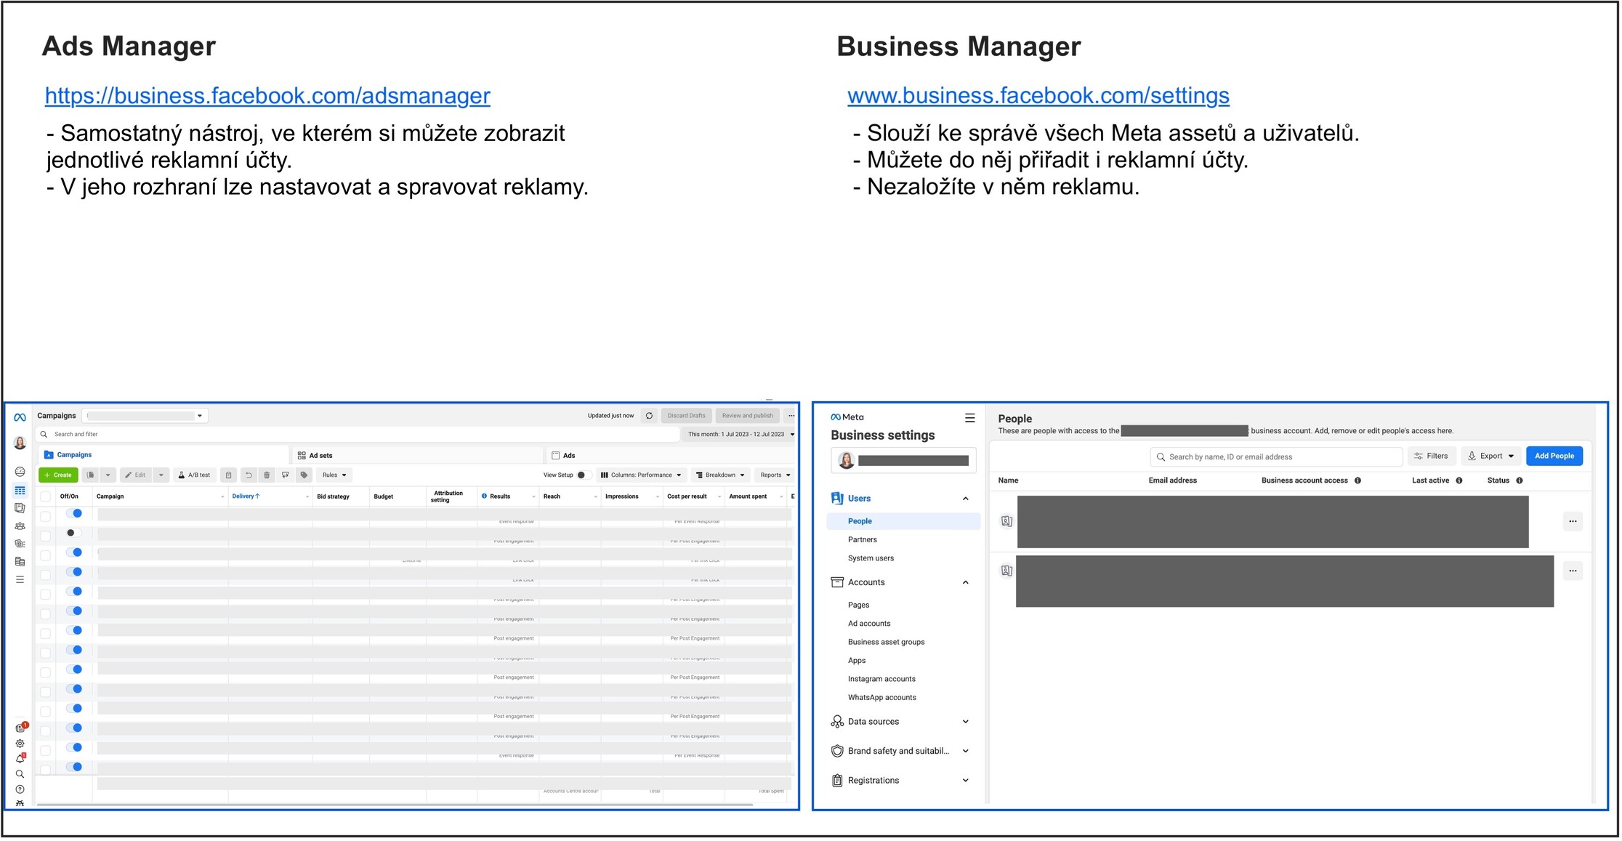Open the This month date range dropdown

pyautogui.click(x=741, y=435)
